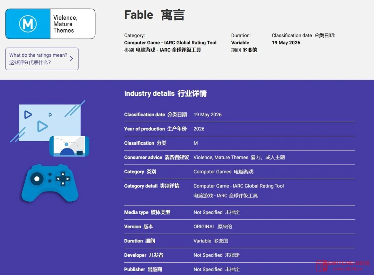Image resolution: width=374 pixels, height=275 pixels.
Task: Open "What do the ratings mean?" link
Action: click(42, 59)
